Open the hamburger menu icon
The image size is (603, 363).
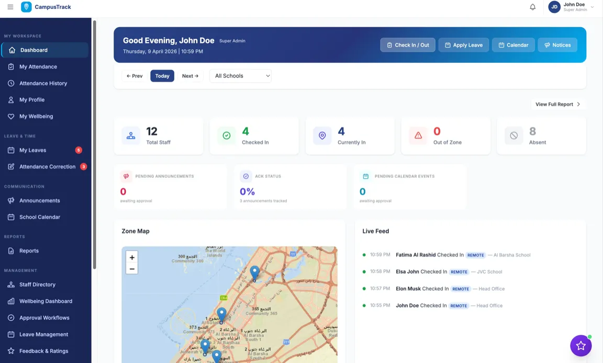[10, 7]
